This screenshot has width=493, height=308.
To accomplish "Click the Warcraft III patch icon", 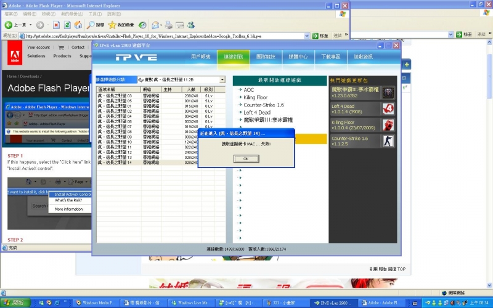I will click(388, 93).
